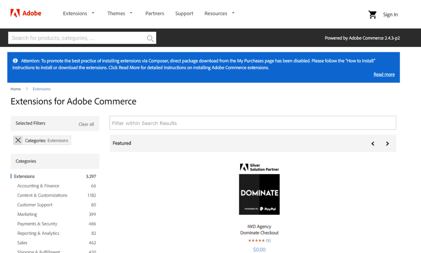Click the $0.00 price
The width and height of the screenshot is (421, 253).
(x=259, y=250)
